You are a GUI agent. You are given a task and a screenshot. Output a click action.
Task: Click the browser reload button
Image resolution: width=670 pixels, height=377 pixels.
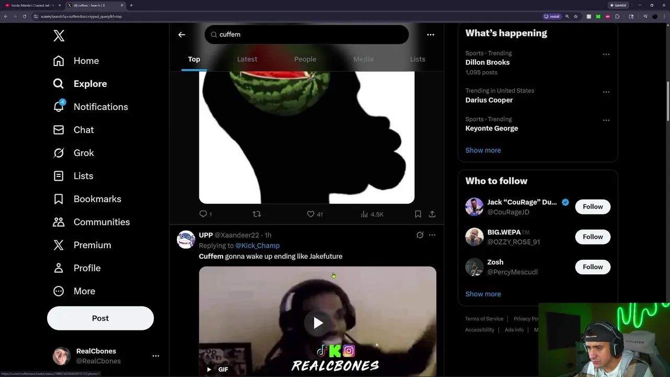pos(24,16)
